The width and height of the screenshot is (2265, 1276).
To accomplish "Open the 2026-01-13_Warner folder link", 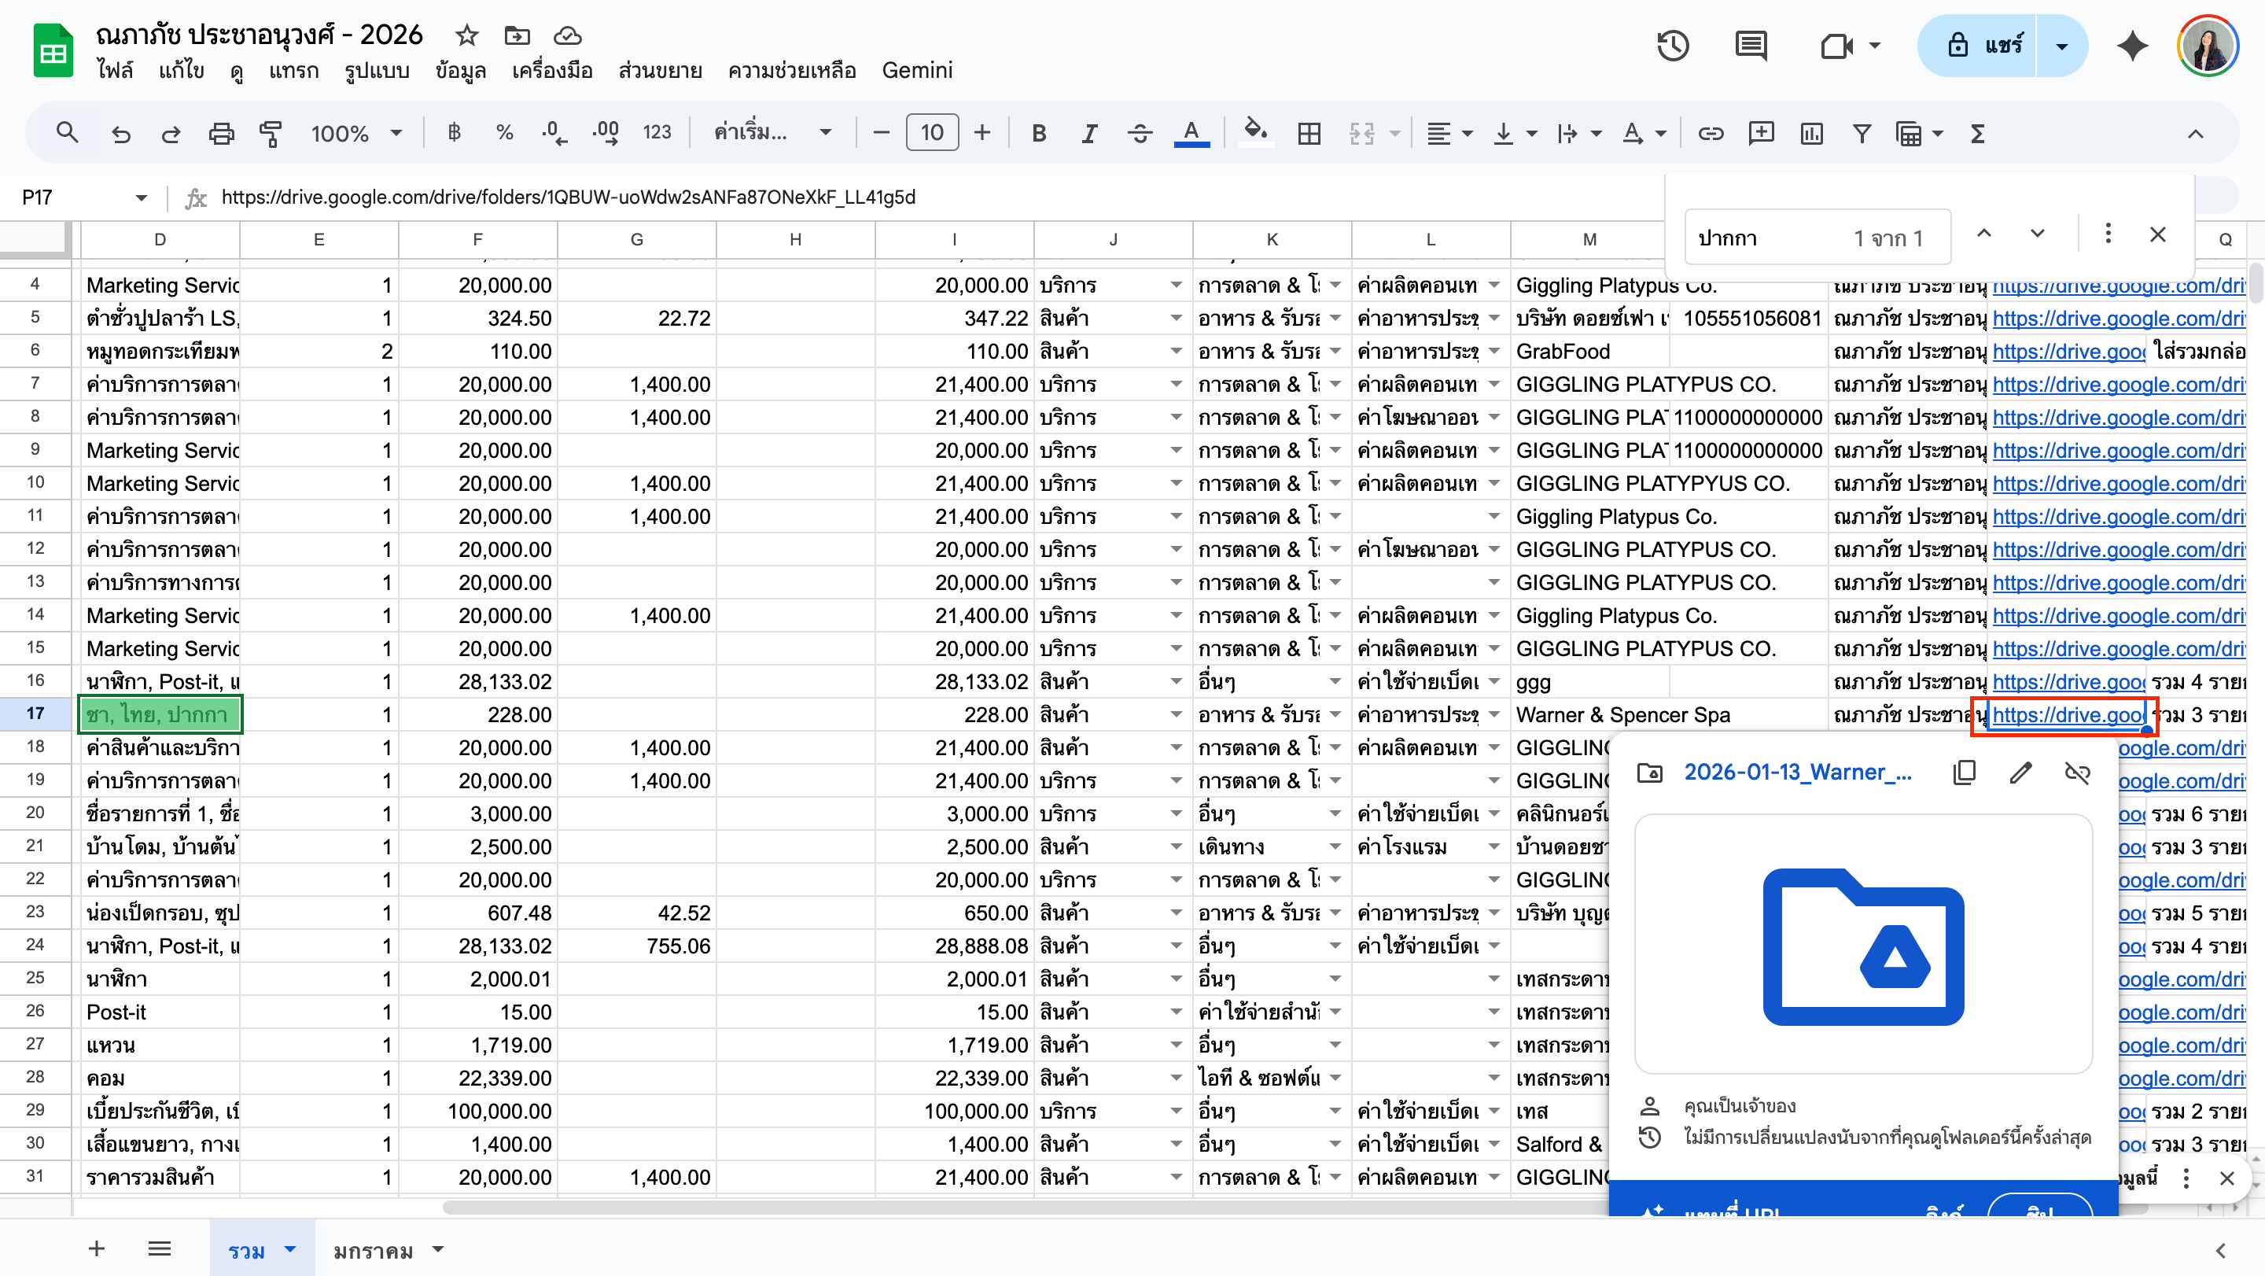I will click(1797, 772).
